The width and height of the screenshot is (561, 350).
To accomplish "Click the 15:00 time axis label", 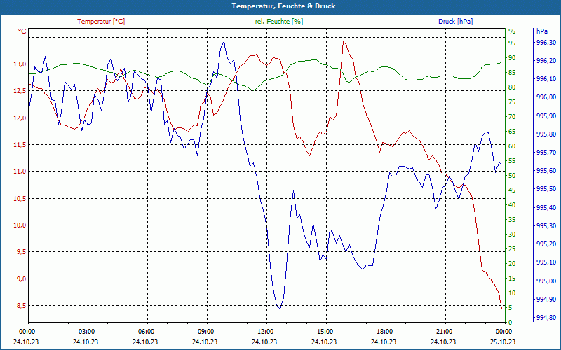I will pyautogui.click(x=325, y=332).
